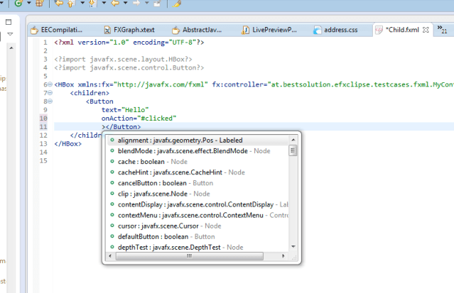Switch to the FXGraph.xtext tab
The image size is (454, 293).
click(129, 31)
